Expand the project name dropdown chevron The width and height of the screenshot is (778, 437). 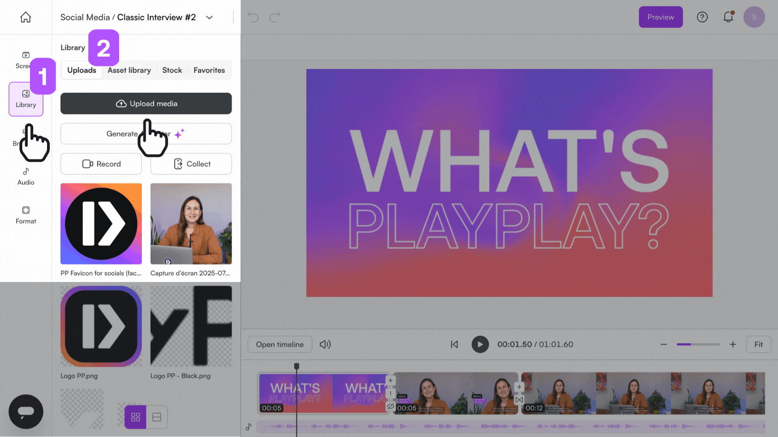pyautogui.click(x=209, y=17)
